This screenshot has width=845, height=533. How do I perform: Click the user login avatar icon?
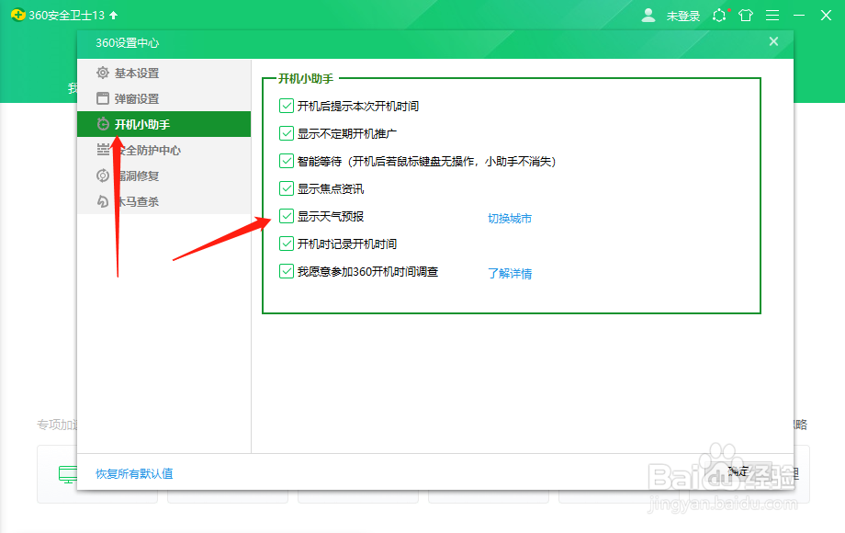(648, 16)
